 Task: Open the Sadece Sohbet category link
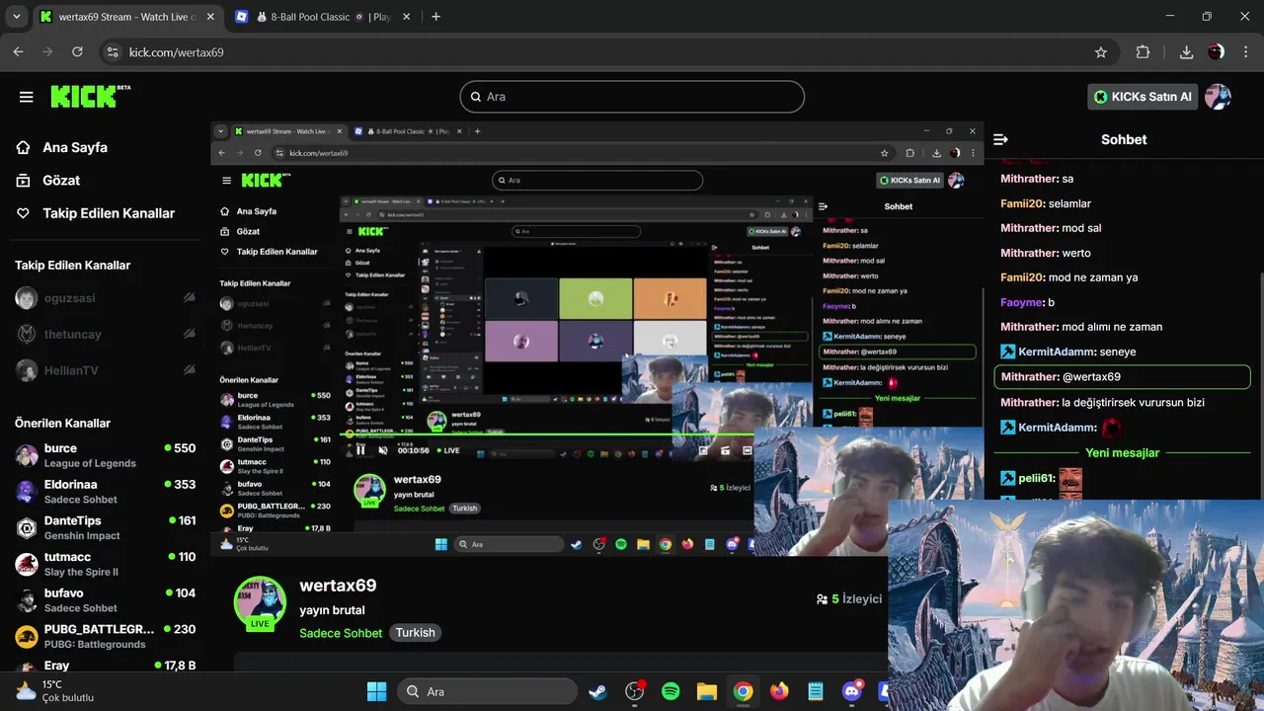[341, 633]
